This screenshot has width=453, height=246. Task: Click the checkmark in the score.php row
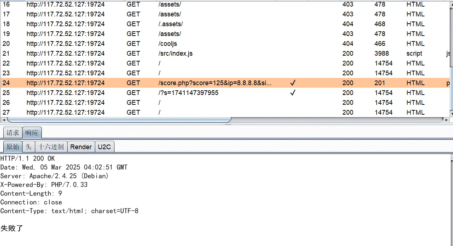(293, 83)
